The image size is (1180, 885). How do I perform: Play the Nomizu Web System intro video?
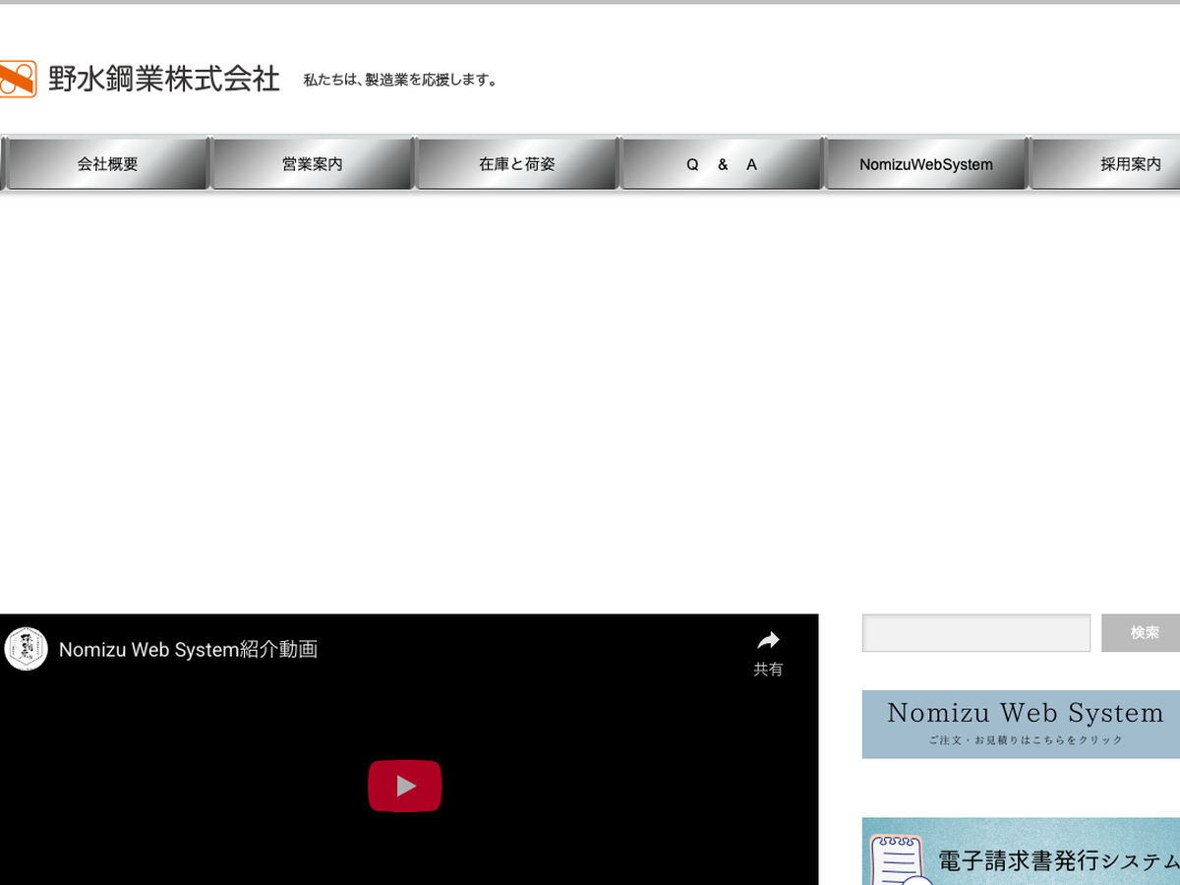[x=405, y=786]
